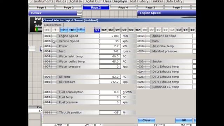Choose channel 025 Cy 3 Exhaust temp button
The width and height of the screenshot is (224, 126).
pos(143,77)
